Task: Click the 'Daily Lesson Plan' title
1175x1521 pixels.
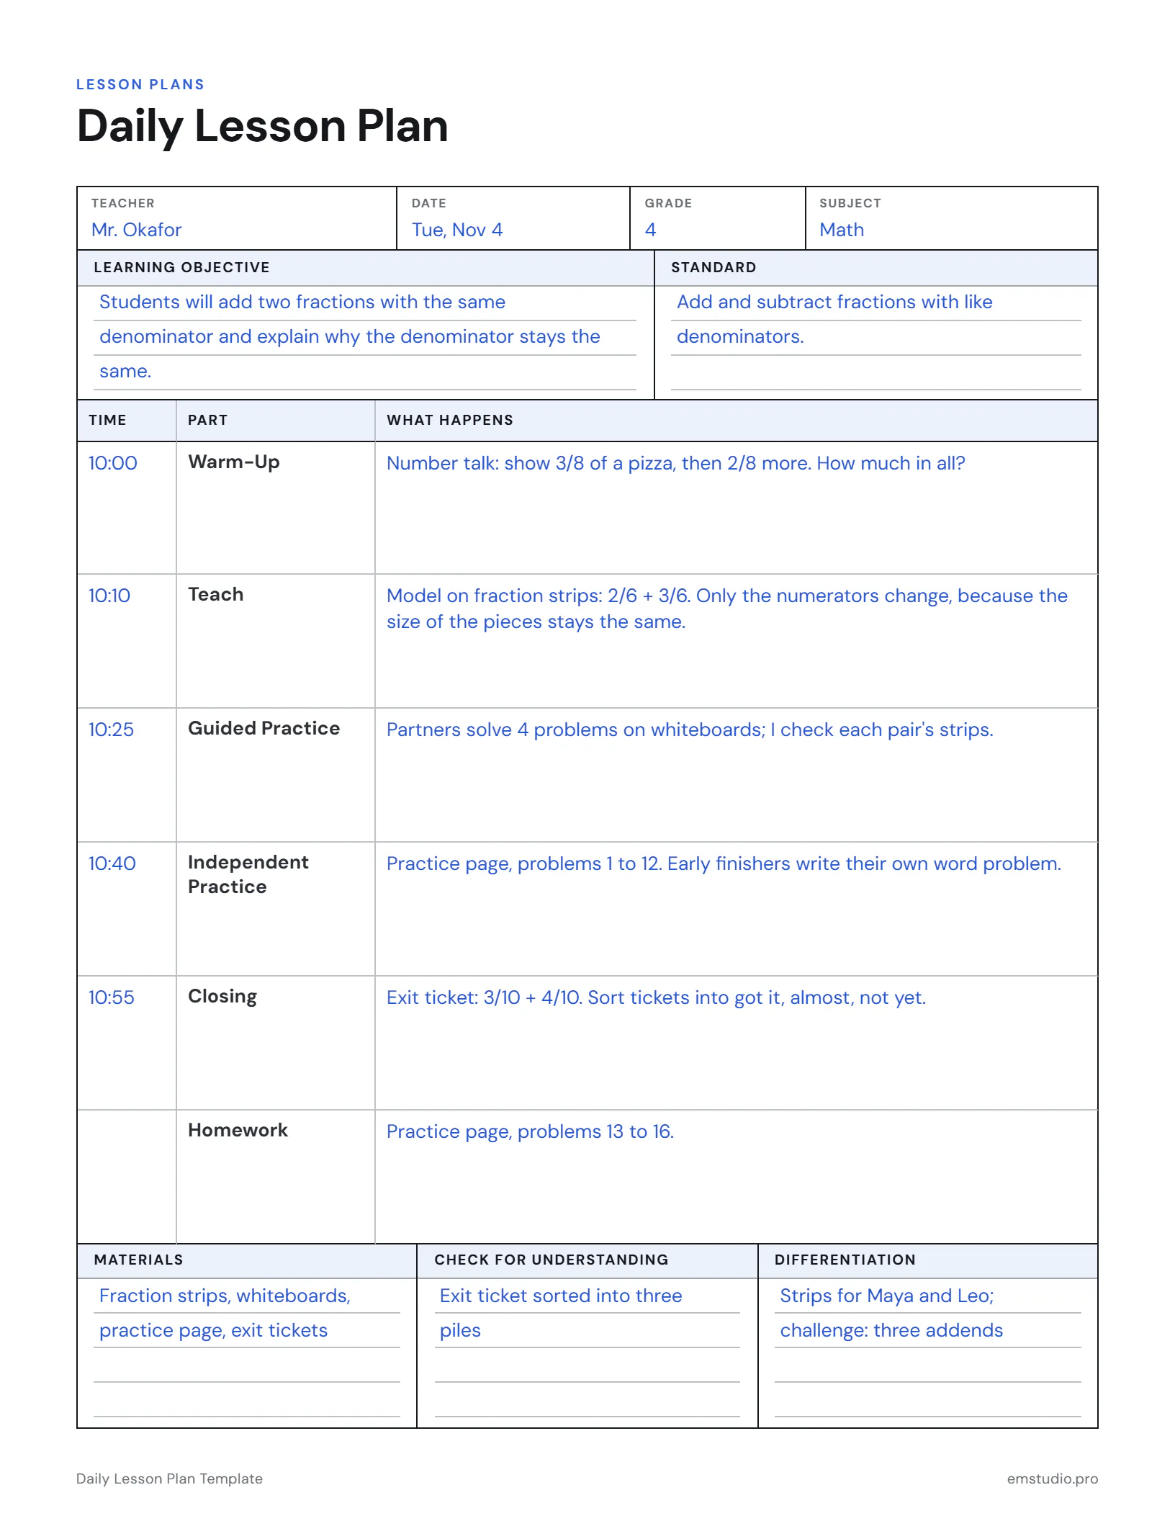Action: [263, 127]
